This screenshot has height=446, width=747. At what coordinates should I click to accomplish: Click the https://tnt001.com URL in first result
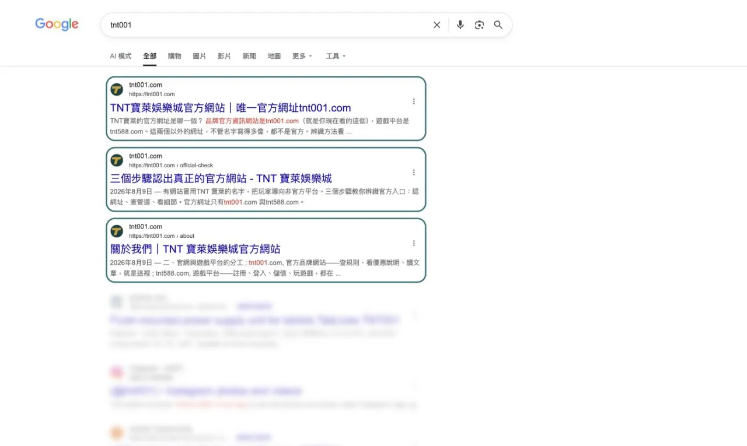tap(152, 94)
